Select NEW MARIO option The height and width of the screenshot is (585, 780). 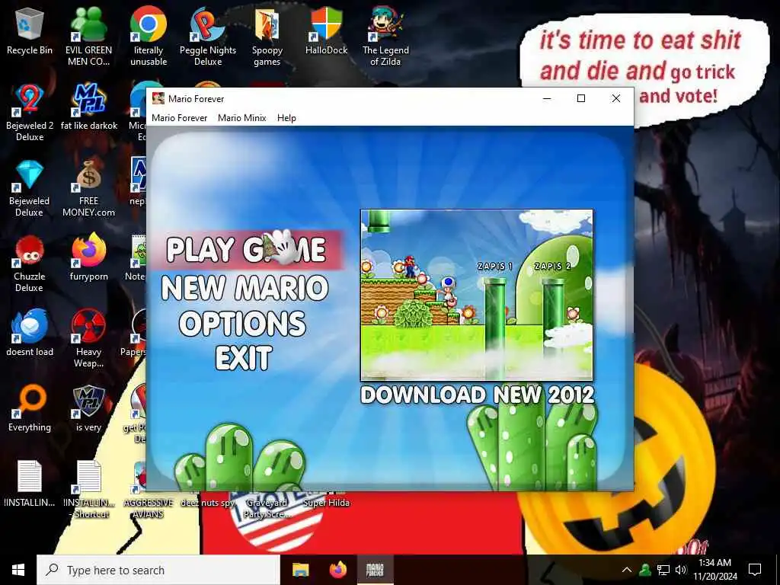tap(245, 287)
